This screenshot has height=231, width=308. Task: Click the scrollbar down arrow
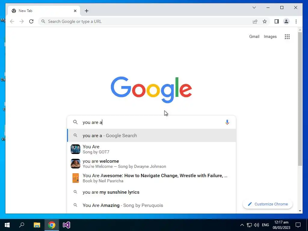(x=300, y=211)
